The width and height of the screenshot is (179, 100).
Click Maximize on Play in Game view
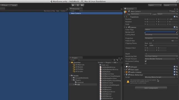[49, 11]
